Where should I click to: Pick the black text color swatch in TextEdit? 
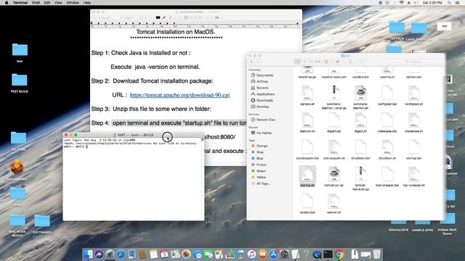pyautogui.click(x=158, y=17)
